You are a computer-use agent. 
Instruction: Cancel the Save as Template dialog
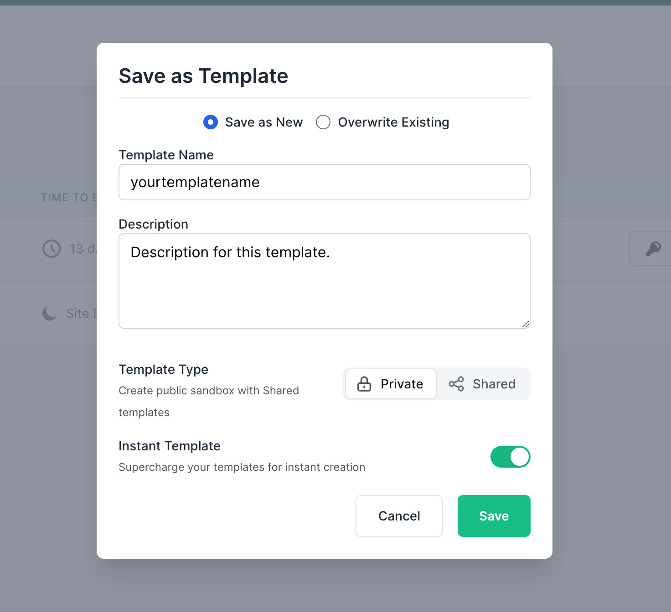coord(399,516)
